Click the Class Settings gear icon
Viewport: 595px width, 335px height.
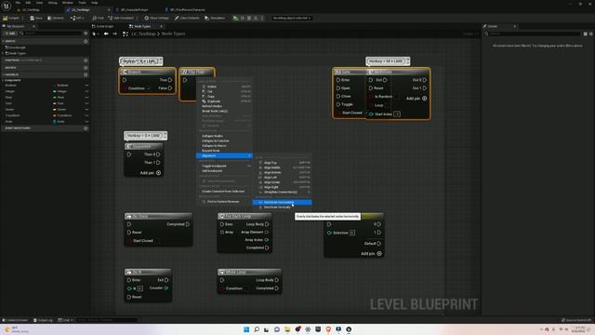tap(147, 18)
